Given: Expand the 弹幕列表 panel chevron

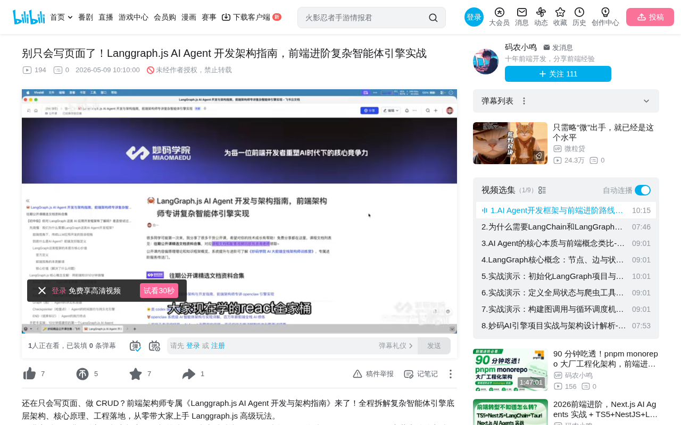Looking at the screenshot, I should [646, 101].
